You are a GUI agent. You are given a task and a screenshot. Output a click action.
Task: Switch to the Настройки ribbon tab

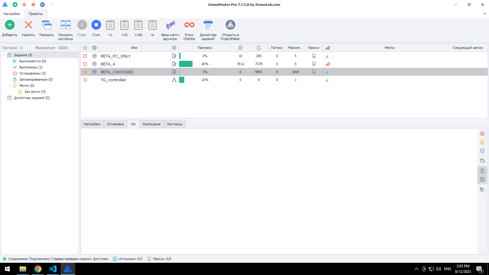[12, 14]
